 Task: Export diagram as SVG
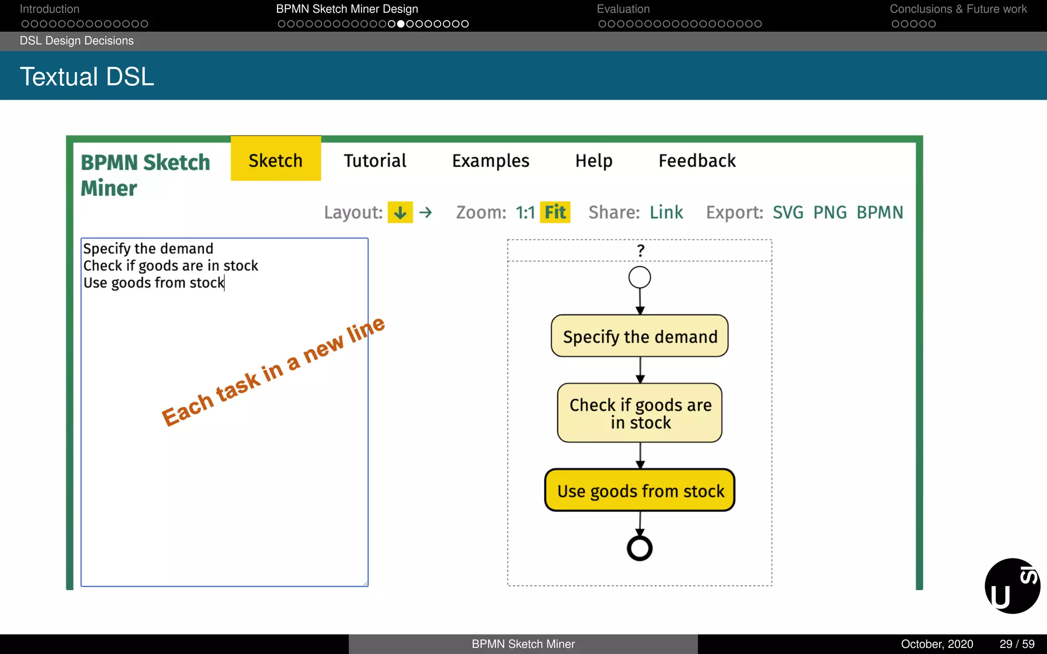pyautogui.click(x=788, y=212)
